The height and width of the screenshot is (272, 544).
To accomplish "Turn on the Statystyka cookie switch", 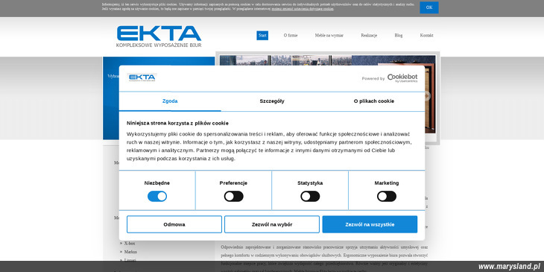I will (310, 197).
